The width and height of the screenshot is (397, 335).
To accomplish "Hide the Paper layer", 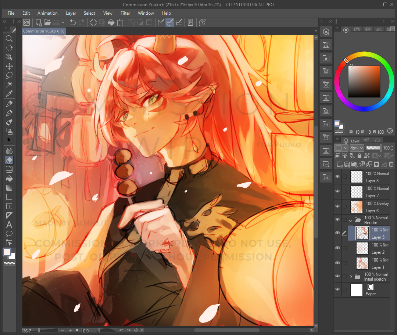I will [x=337, y=290].
